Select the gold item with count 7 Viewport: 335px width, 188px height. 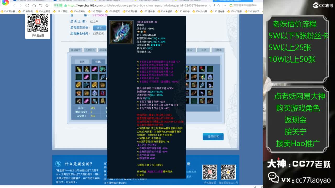pyautogui.click(x=79, y=85)
